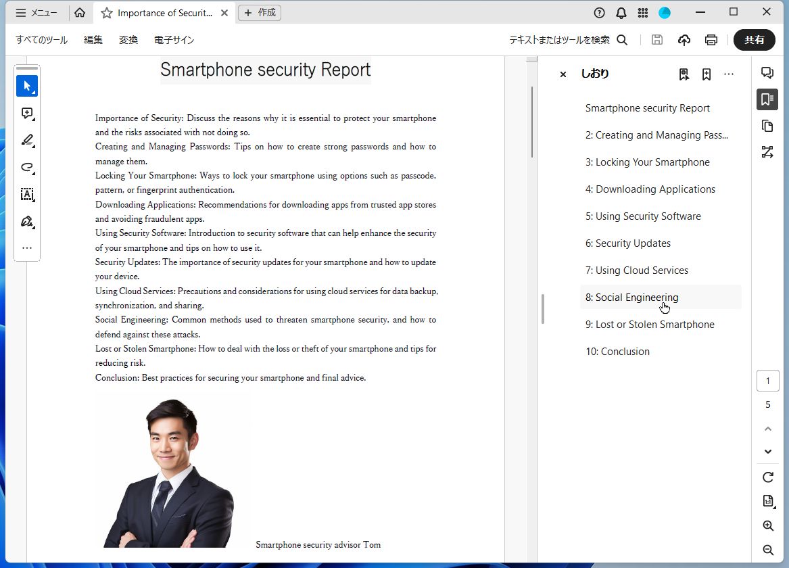This screenshot has width=789, height=568.
Task: Select the freehand draw tool
Action: click(27, 168)
